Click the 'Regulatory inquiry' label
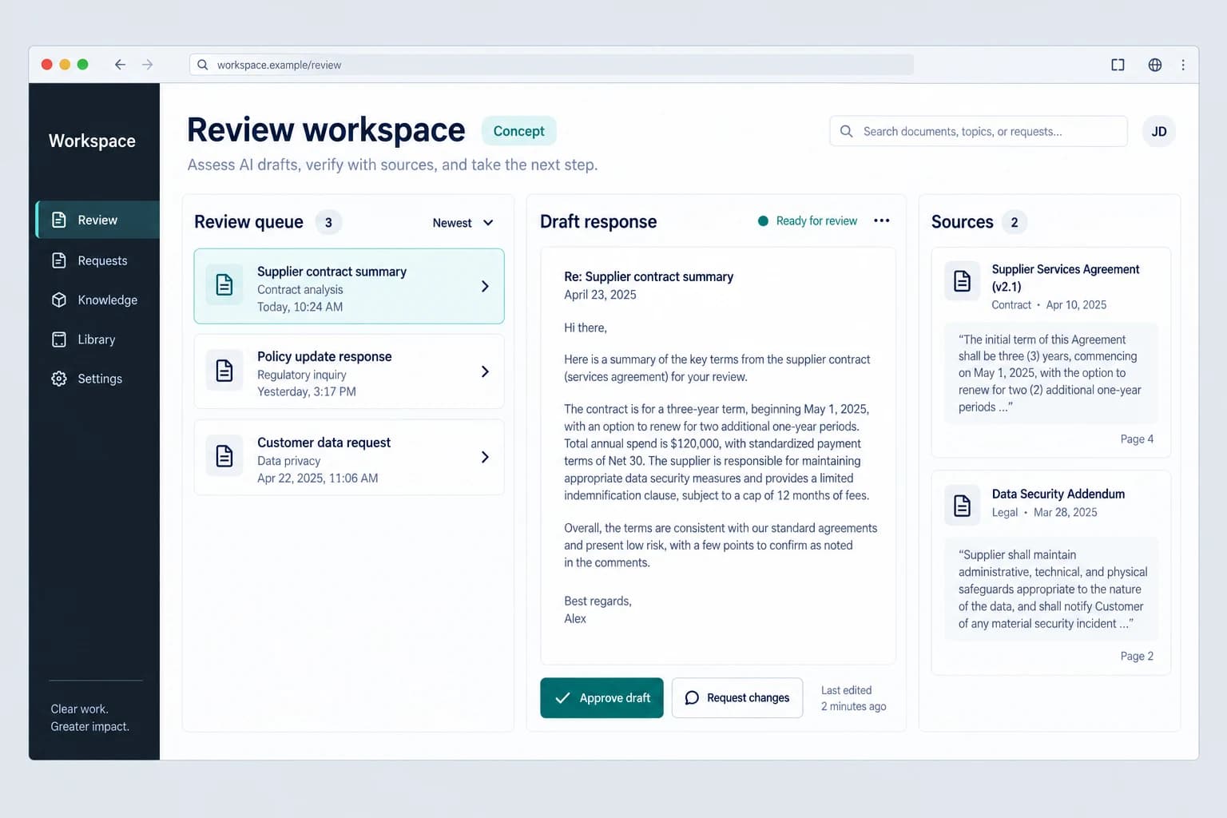1227x818 pixels. [302, 375]
